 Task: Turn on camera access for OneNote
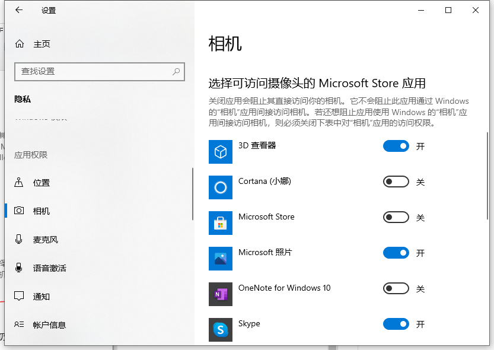tap(396, 289)
